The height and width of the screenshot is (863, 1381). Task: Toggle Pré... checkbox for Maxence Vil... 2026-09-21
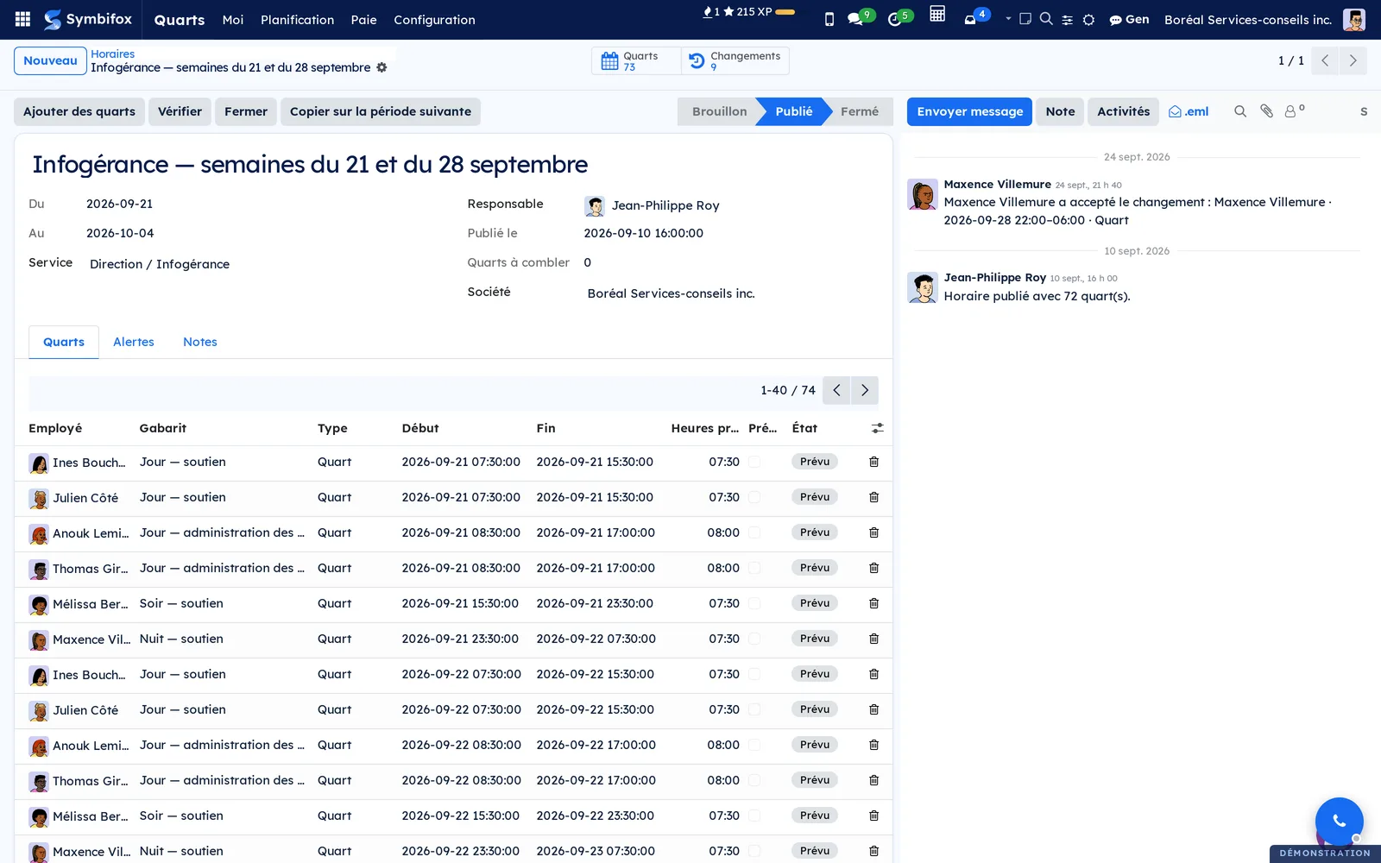(754, 639)
